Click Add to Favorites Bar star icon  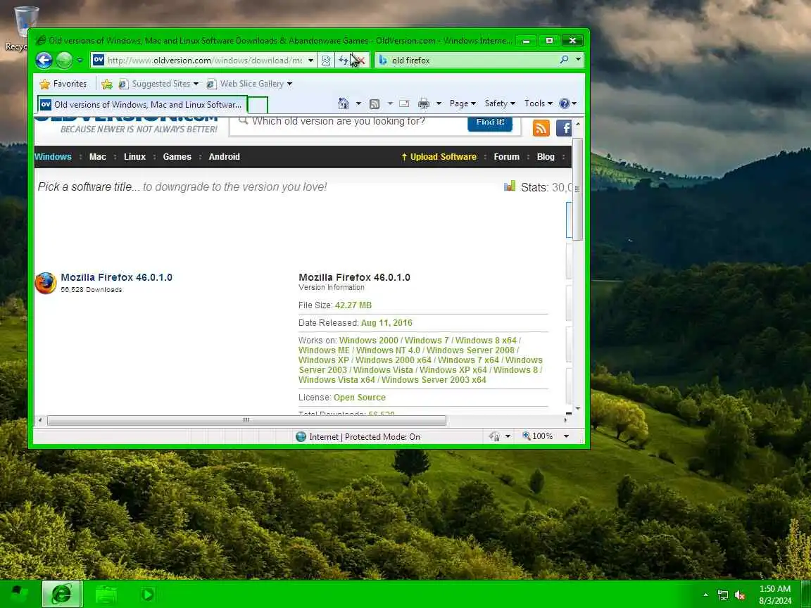(x=107, y=84)
